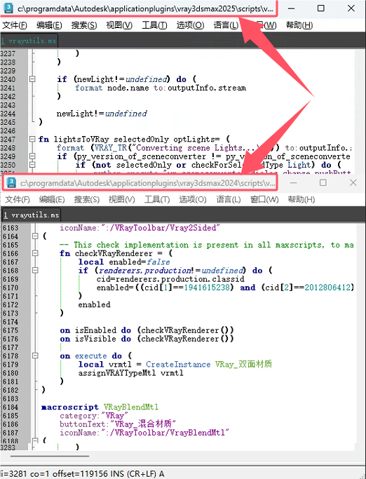This screenshot has width=366, height=479.
Task: Open 搜索(S) menu in the vray3dsmax2024 window
Action: 87,200
